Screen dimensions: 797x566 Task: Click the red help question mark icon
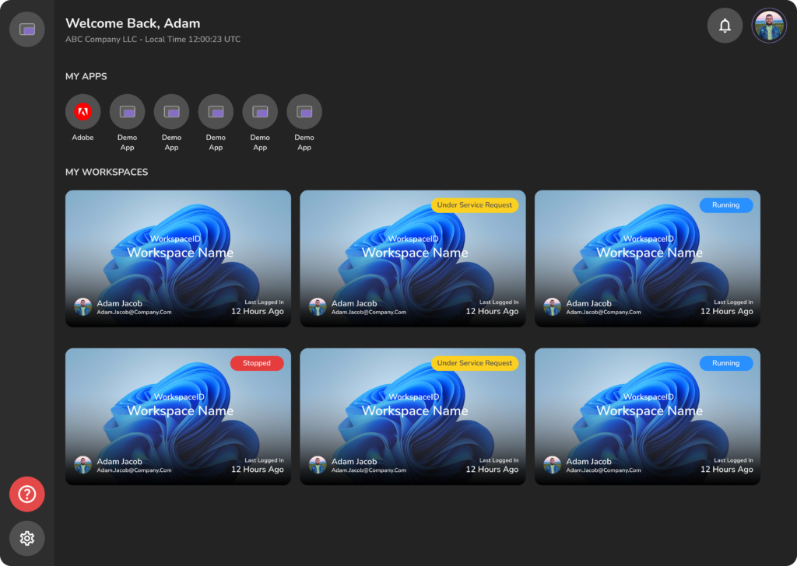click(27, 494)
